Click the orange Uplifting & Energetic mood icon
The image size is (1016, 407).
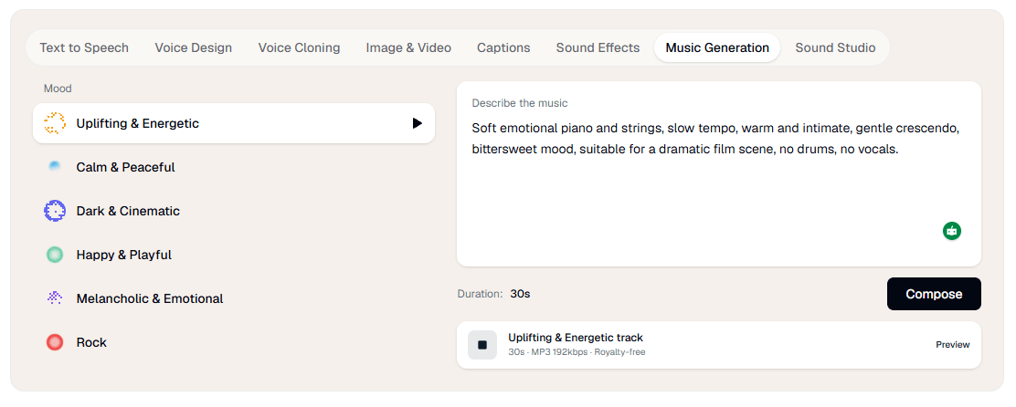click(x=55, y=123)
